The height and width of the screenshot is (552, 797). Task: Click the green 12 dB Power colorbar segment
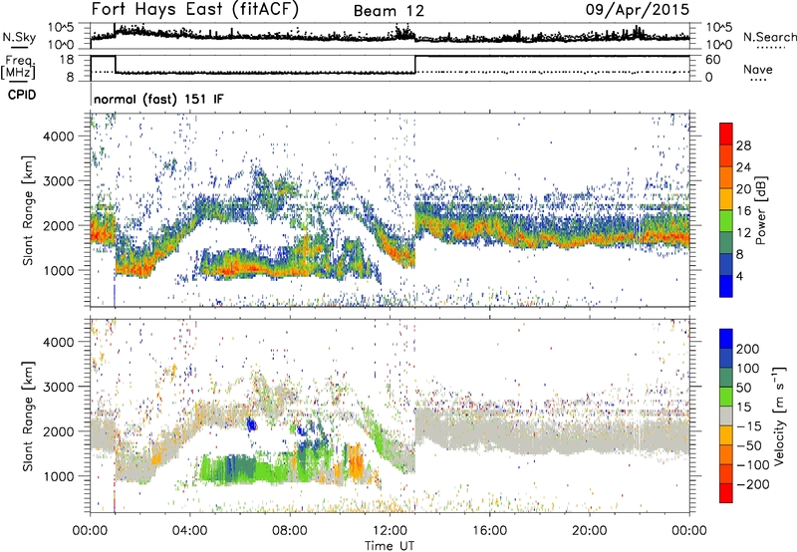click(x=726, y=221)
